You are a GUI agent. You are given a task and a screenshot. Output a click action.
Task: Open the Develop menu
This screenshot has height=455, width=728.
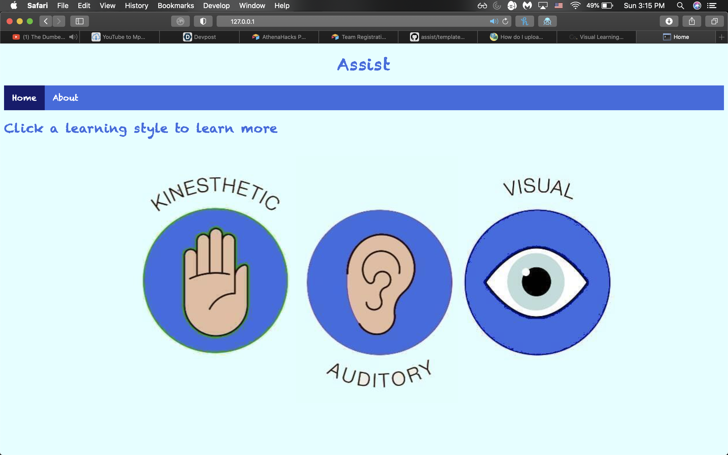(216, 5)
